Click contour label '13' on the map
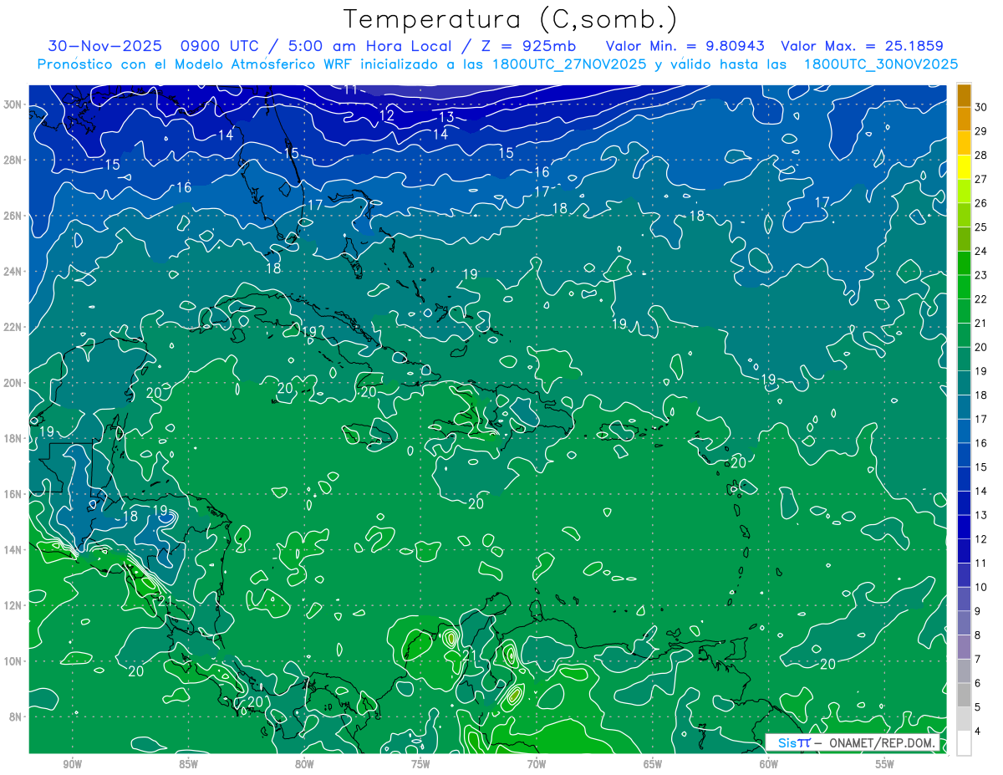1003x775 pixels. tap(446, 117)
